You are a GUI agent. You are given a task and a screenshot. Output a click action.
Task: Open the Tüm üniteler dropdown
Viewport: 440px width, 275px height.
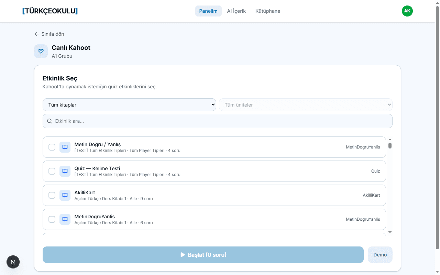point(306,105)
